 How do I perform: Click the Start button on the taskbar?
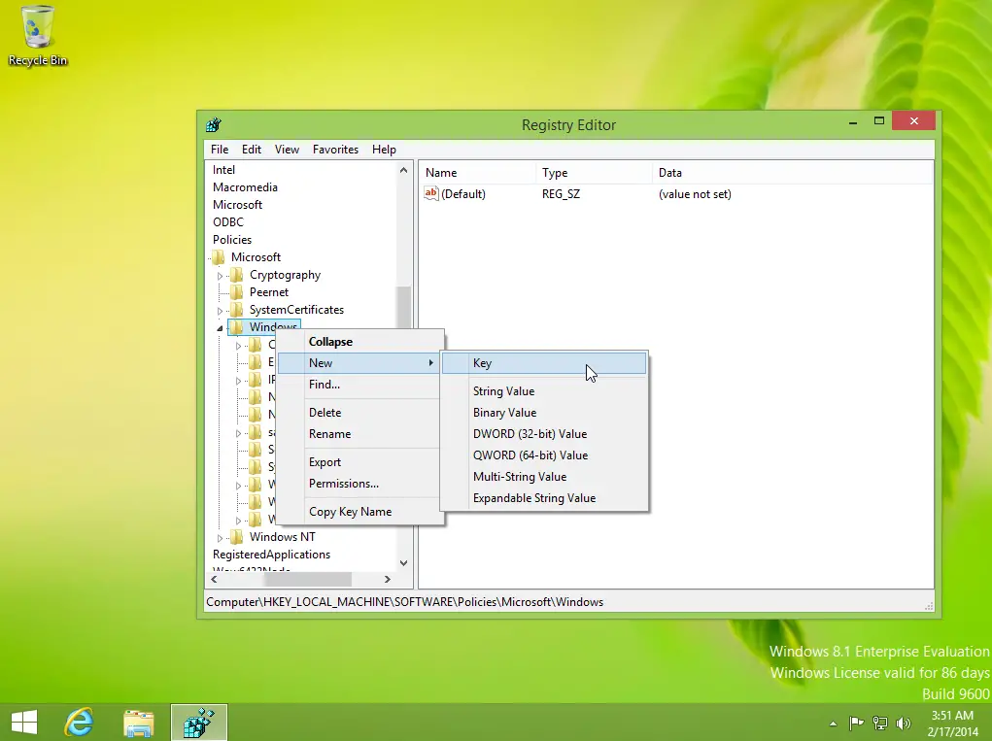click(23, 722)
